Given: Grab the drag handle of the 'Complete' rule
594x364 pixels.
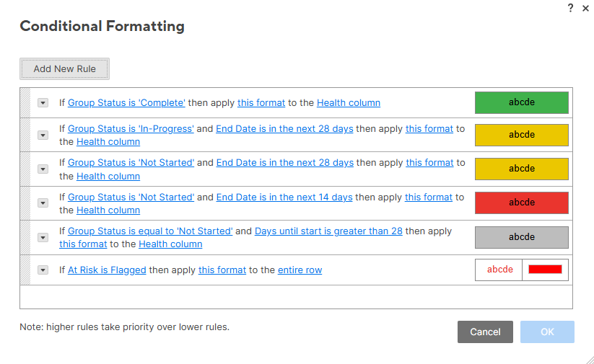Looking at the screenshot, I should [25, 103].
